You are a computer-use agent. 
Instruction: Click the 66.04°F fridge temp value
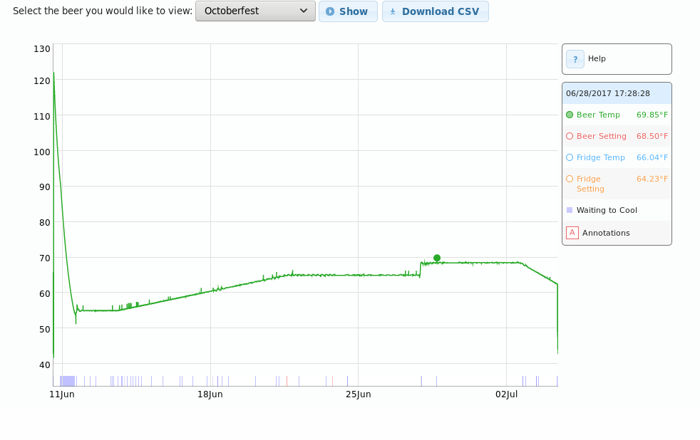click(x=652, y=158)
